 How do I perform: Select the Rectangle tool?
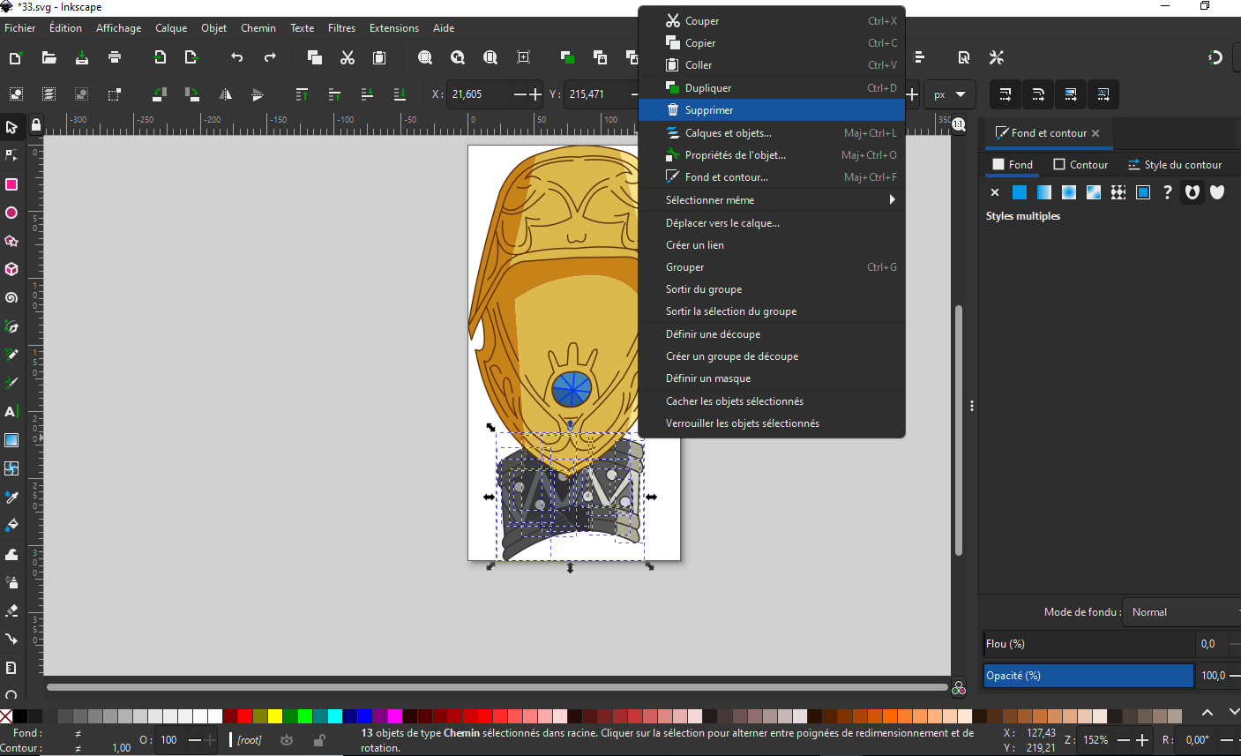pos(12,185)
